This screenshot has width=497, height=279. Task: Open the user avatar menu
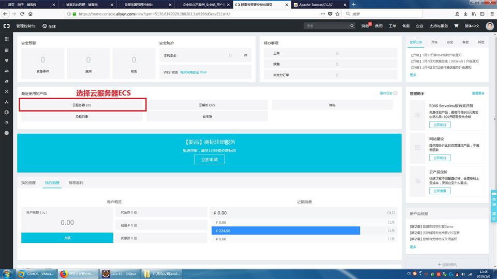(x=490, y=26)
